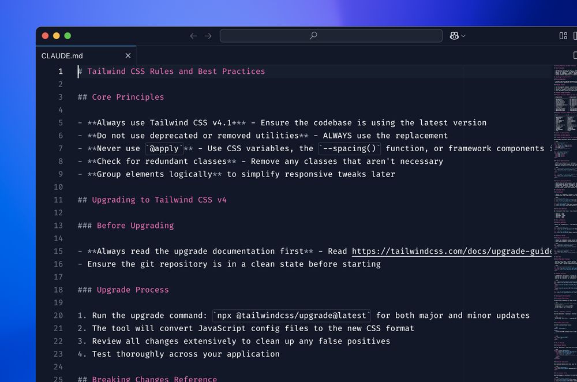577x382 pixels.
Task: Click the minimap code overview
Action: [x=565, y=223]
